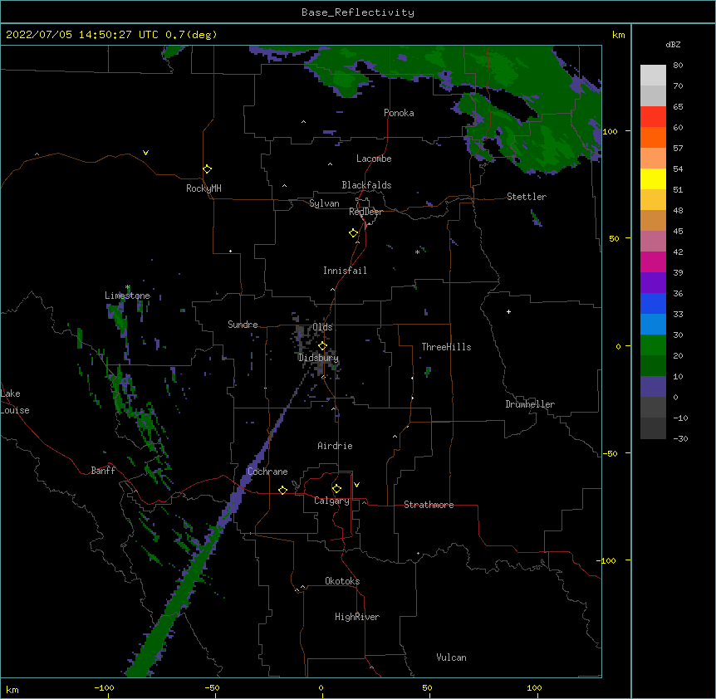Select the yellow diamond marker beneath Olds

[322, 346]
